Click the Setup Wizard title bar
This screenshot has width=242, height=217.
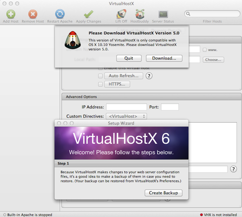point(121,123)
